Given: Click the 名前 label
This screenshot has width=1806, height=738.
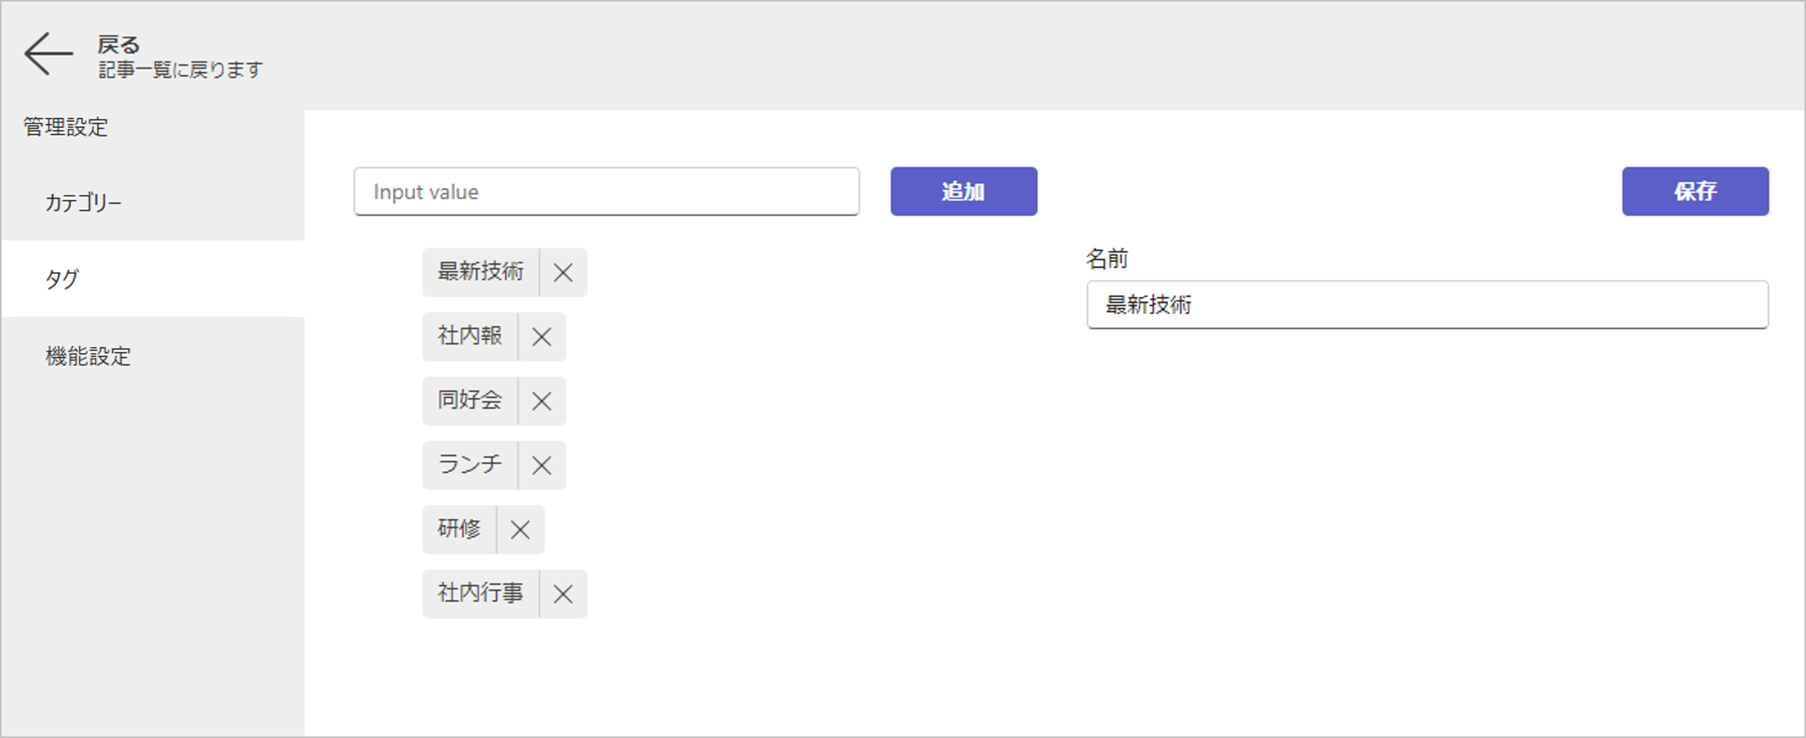Looking at the screenshot, I should pos(1107,259).
